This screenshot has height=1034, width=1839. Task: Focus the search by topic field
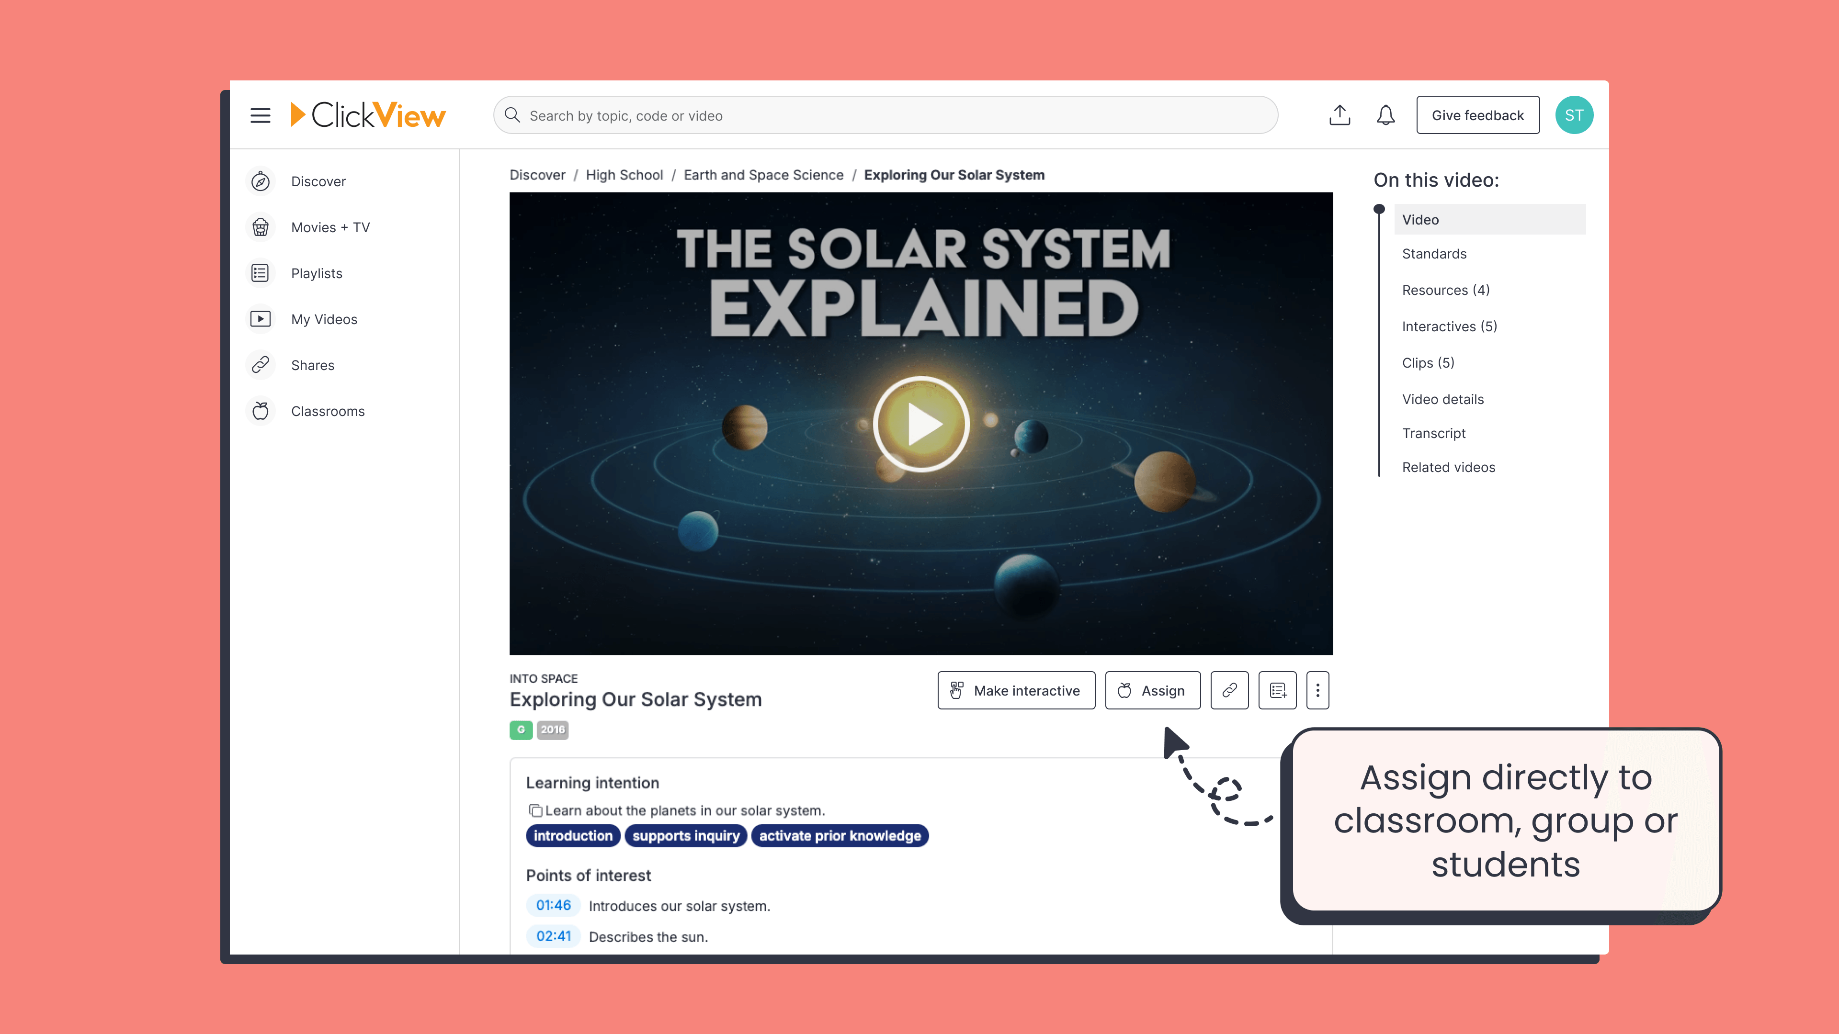coord(885,115)
